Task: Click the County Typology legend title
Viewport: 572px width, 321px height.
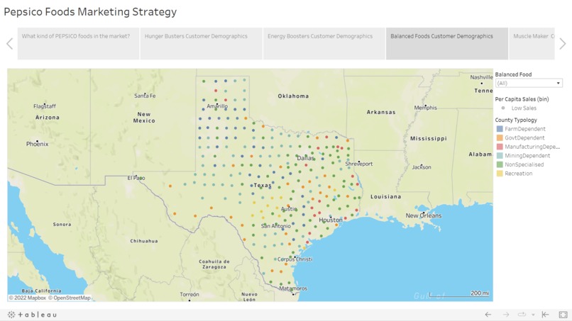Action: [x=516, y=120]
